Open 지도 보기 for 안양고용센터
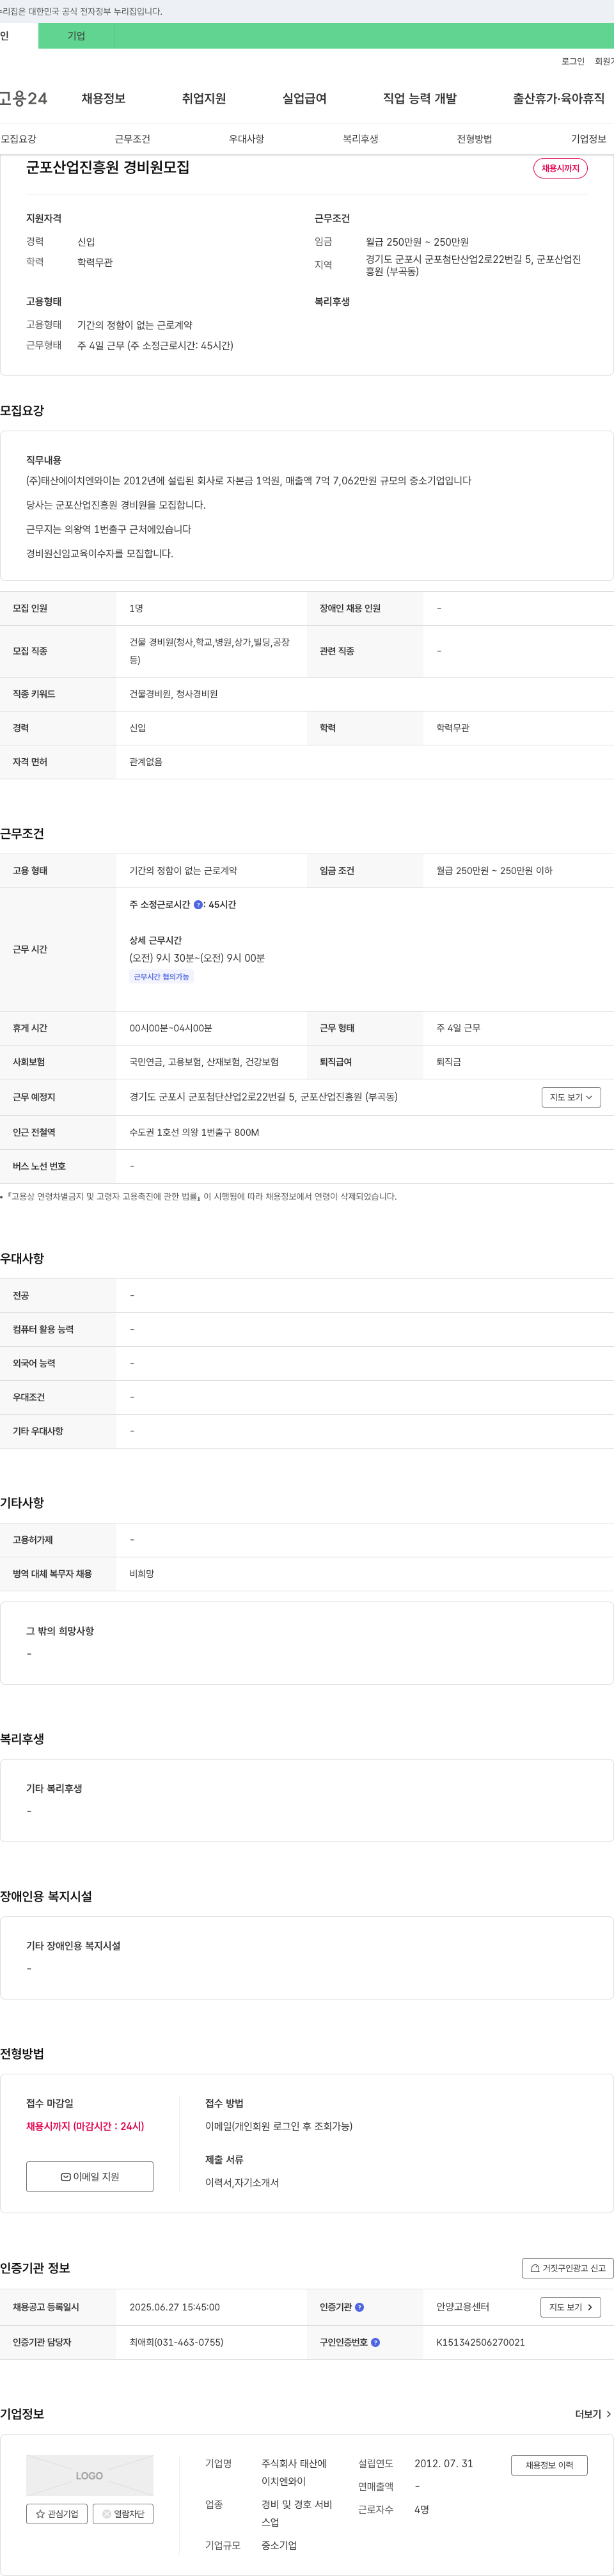The width and height of the screenshot is (614, 2576). pos(571,2307)
